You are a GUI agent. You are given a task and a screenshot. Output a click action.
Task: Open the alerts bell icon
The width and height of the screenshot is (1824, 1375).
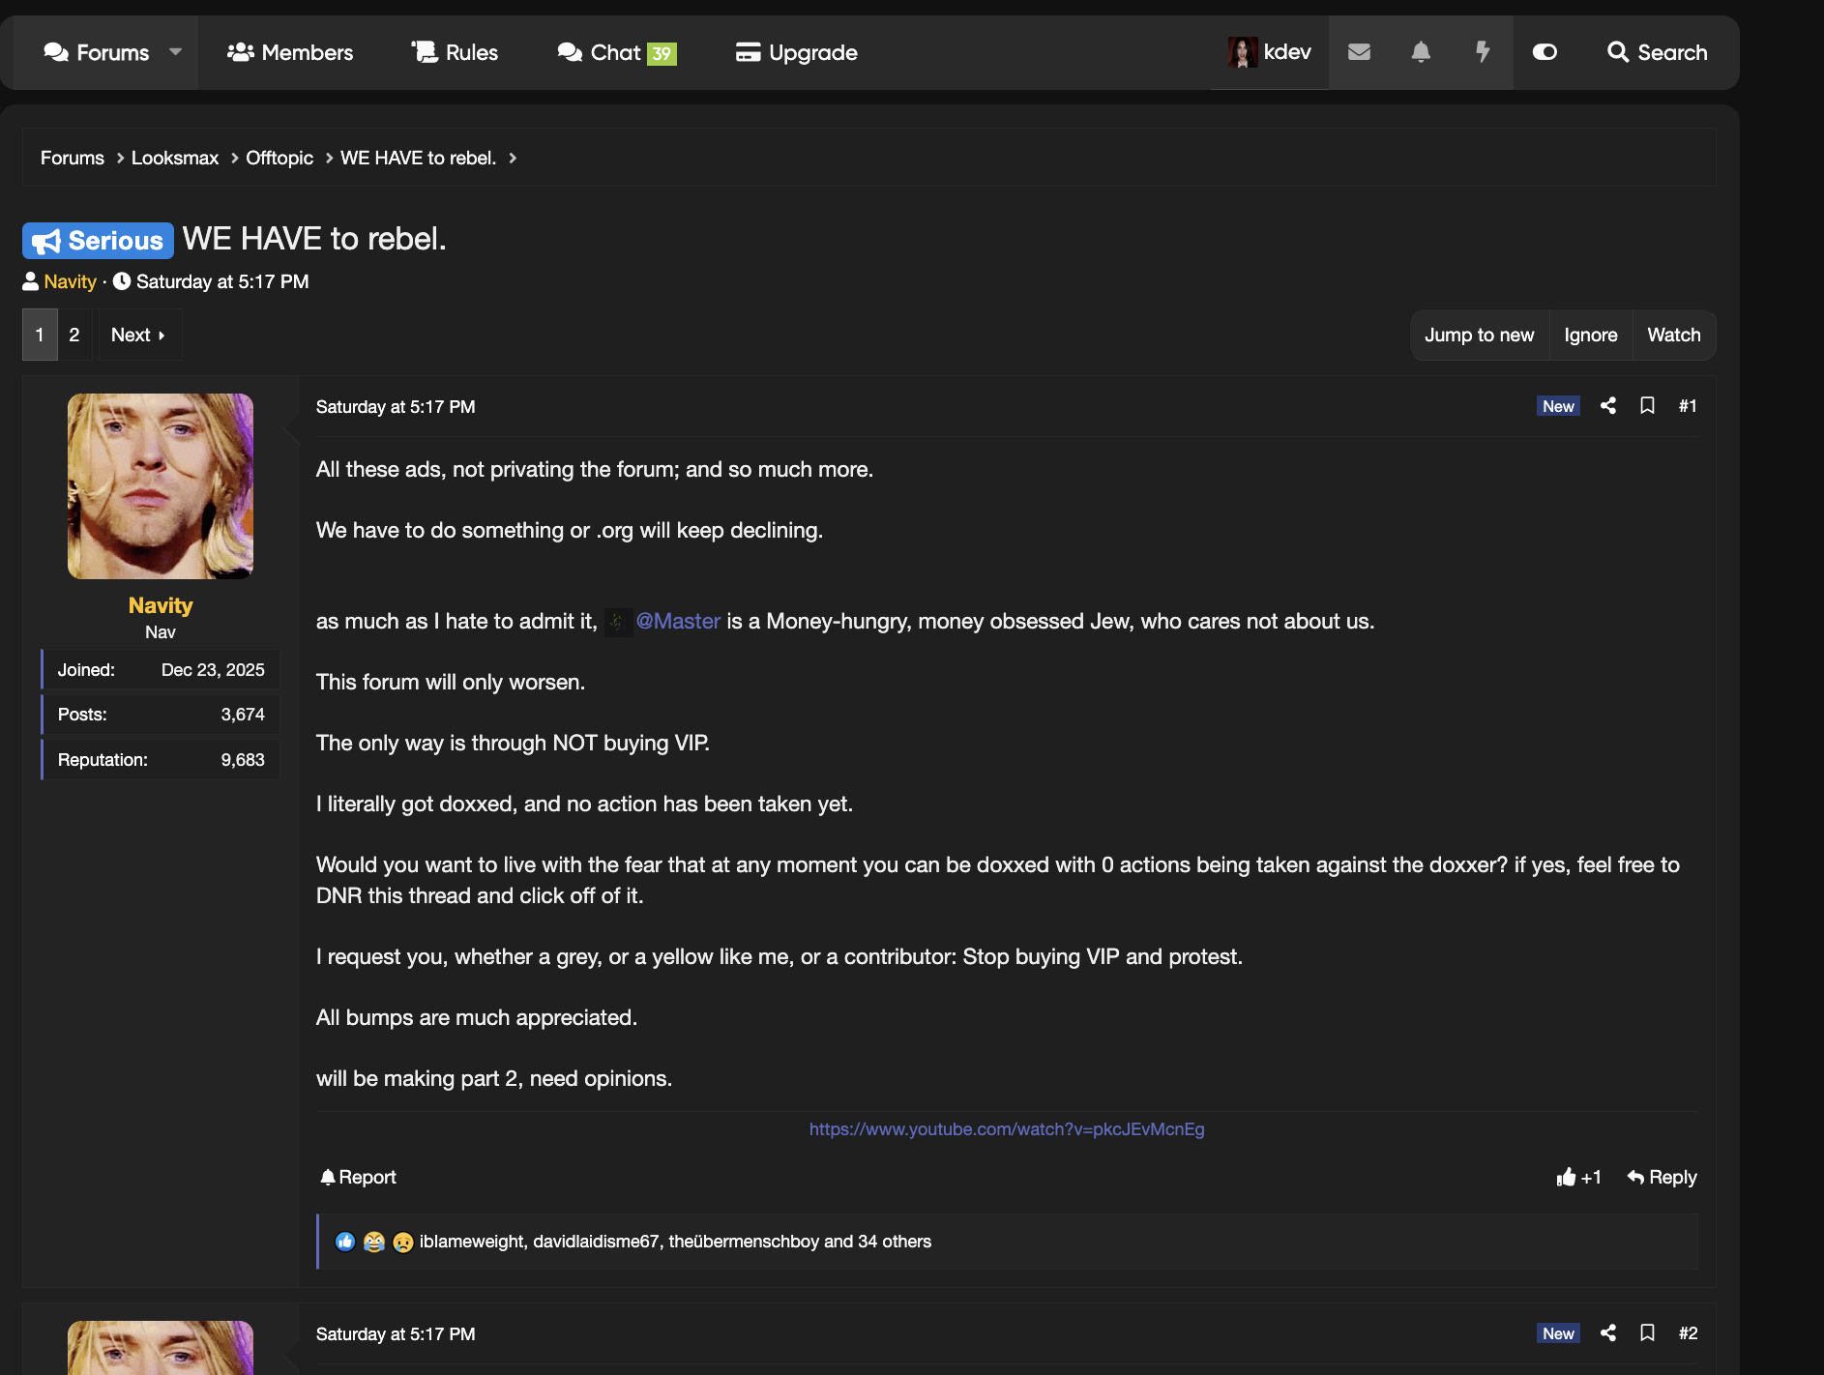pyautogui.click(x=1420, y=52)
